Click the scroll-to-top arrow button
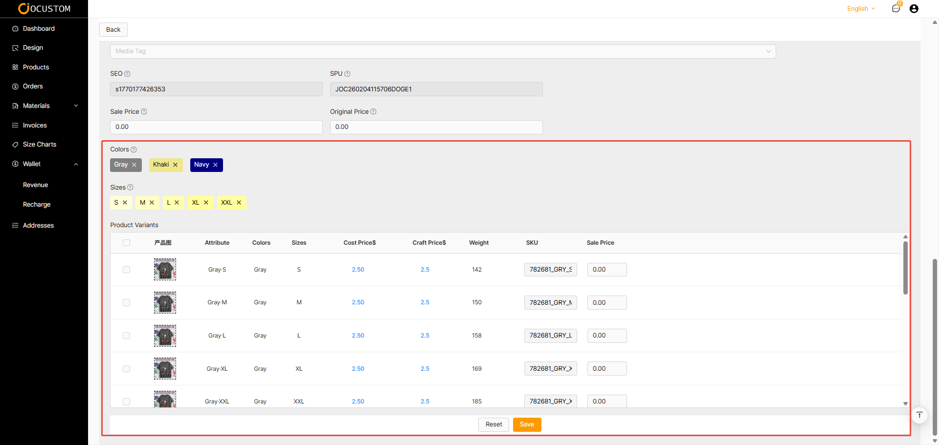 tap(919, 415)
